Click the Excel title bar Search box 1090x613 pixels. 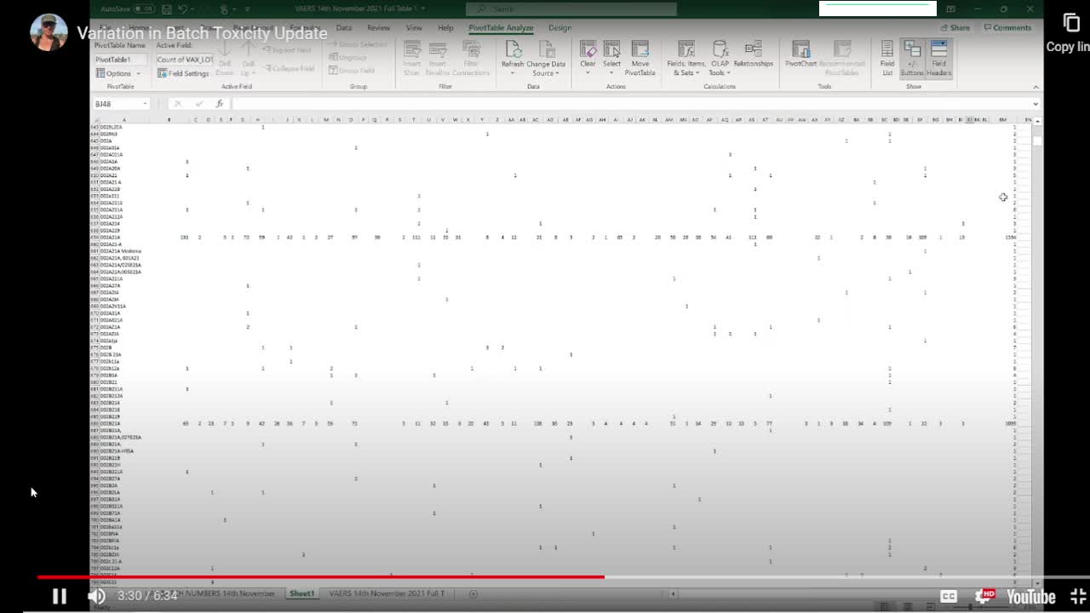coord(571,9)
